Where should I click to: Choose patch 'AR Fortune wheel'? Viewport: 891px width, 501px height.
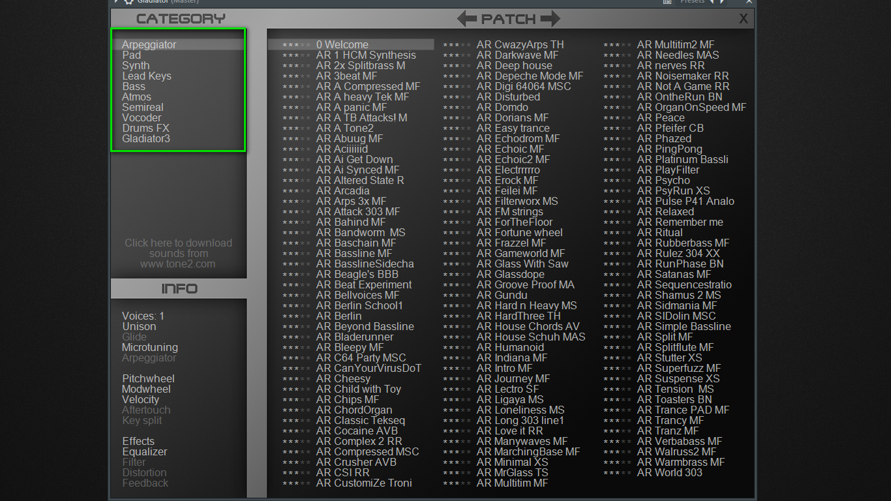coord(520,233)
